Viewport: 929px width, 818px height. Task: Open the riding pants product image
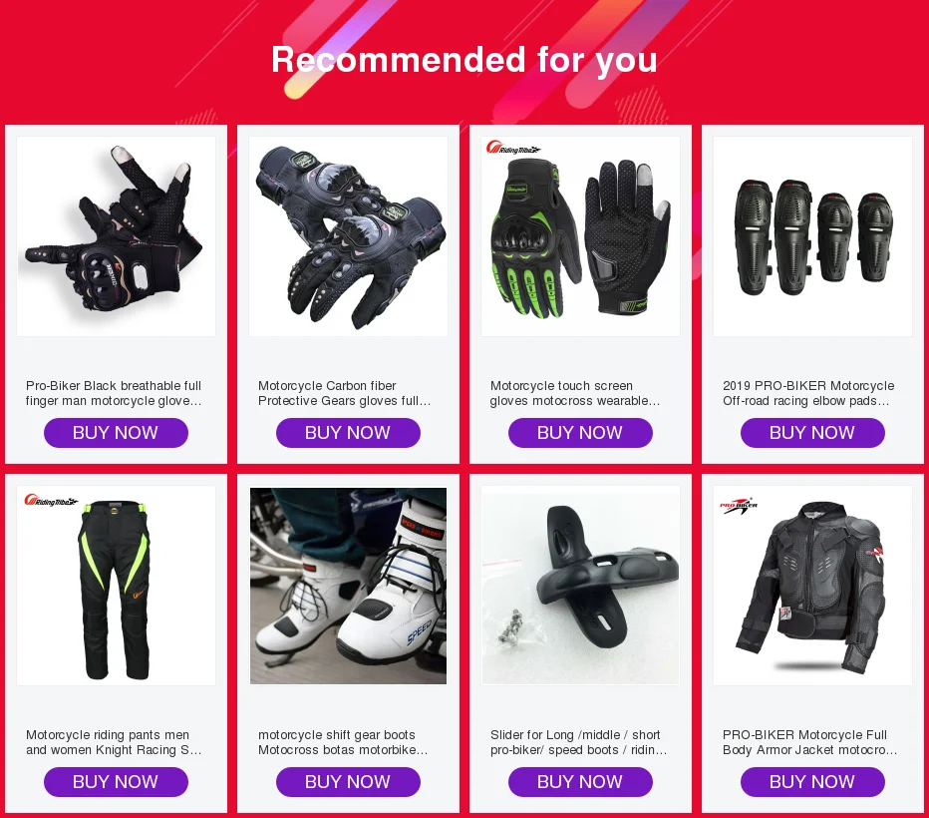coord(116,586)
